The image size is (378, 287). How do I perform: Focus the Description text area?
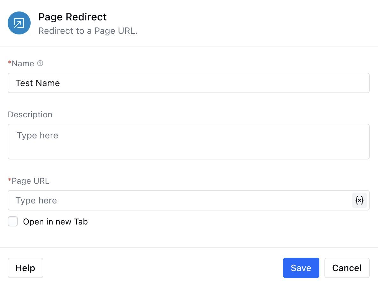tap(188, 141)
